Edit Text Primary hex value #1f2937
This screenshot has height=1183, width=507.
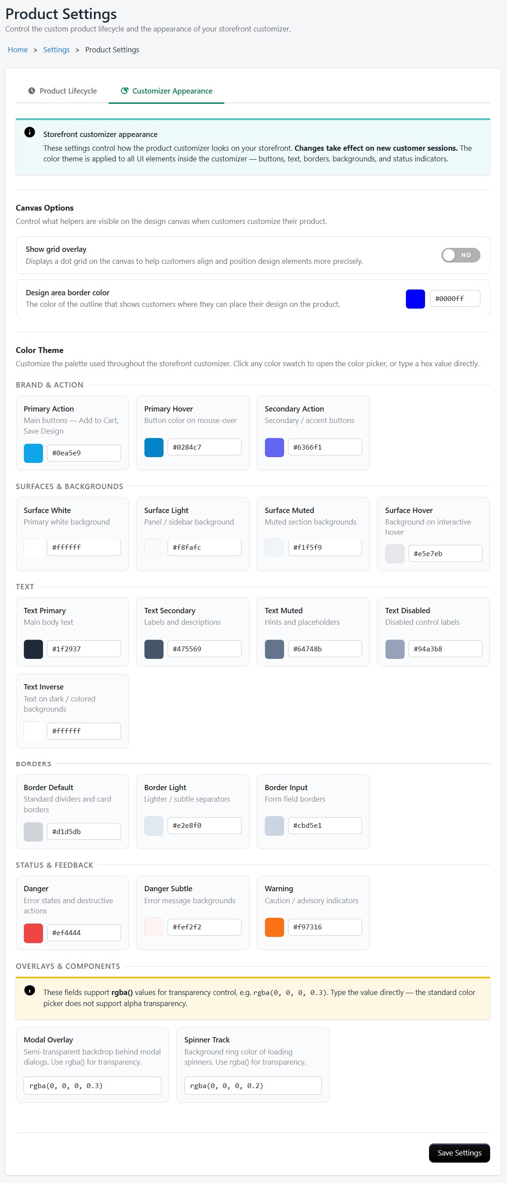pyautogui.click(x=84, y=649)
